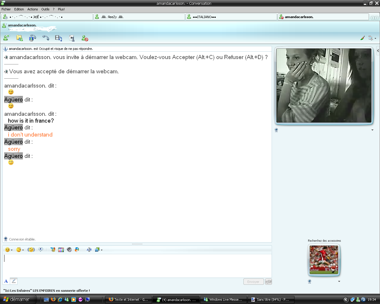The width and height of the screenshot is (380, 304).
Task: Click the Les Enfoires ringtone ad link
Action: point(47,291)
